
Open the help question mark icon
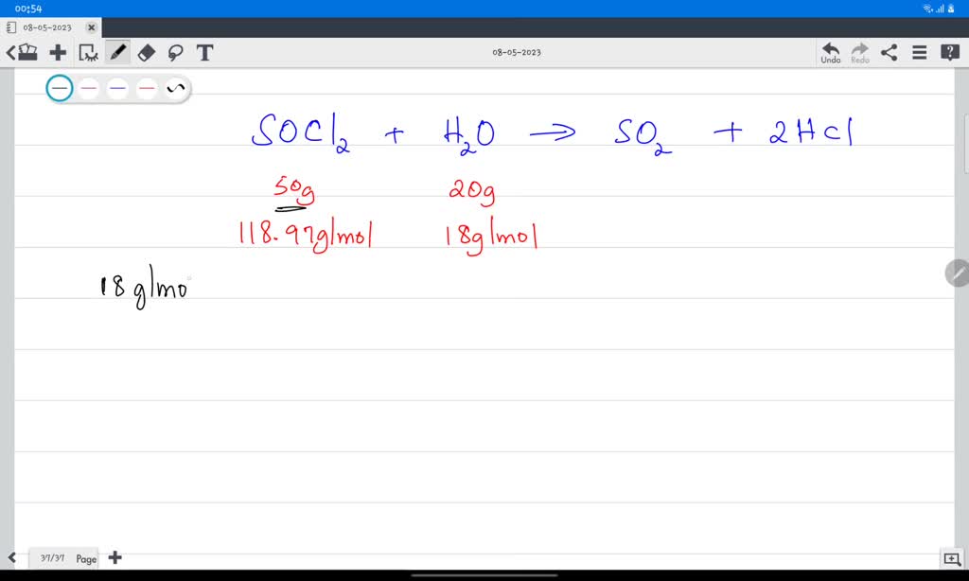tap(949, 53)
